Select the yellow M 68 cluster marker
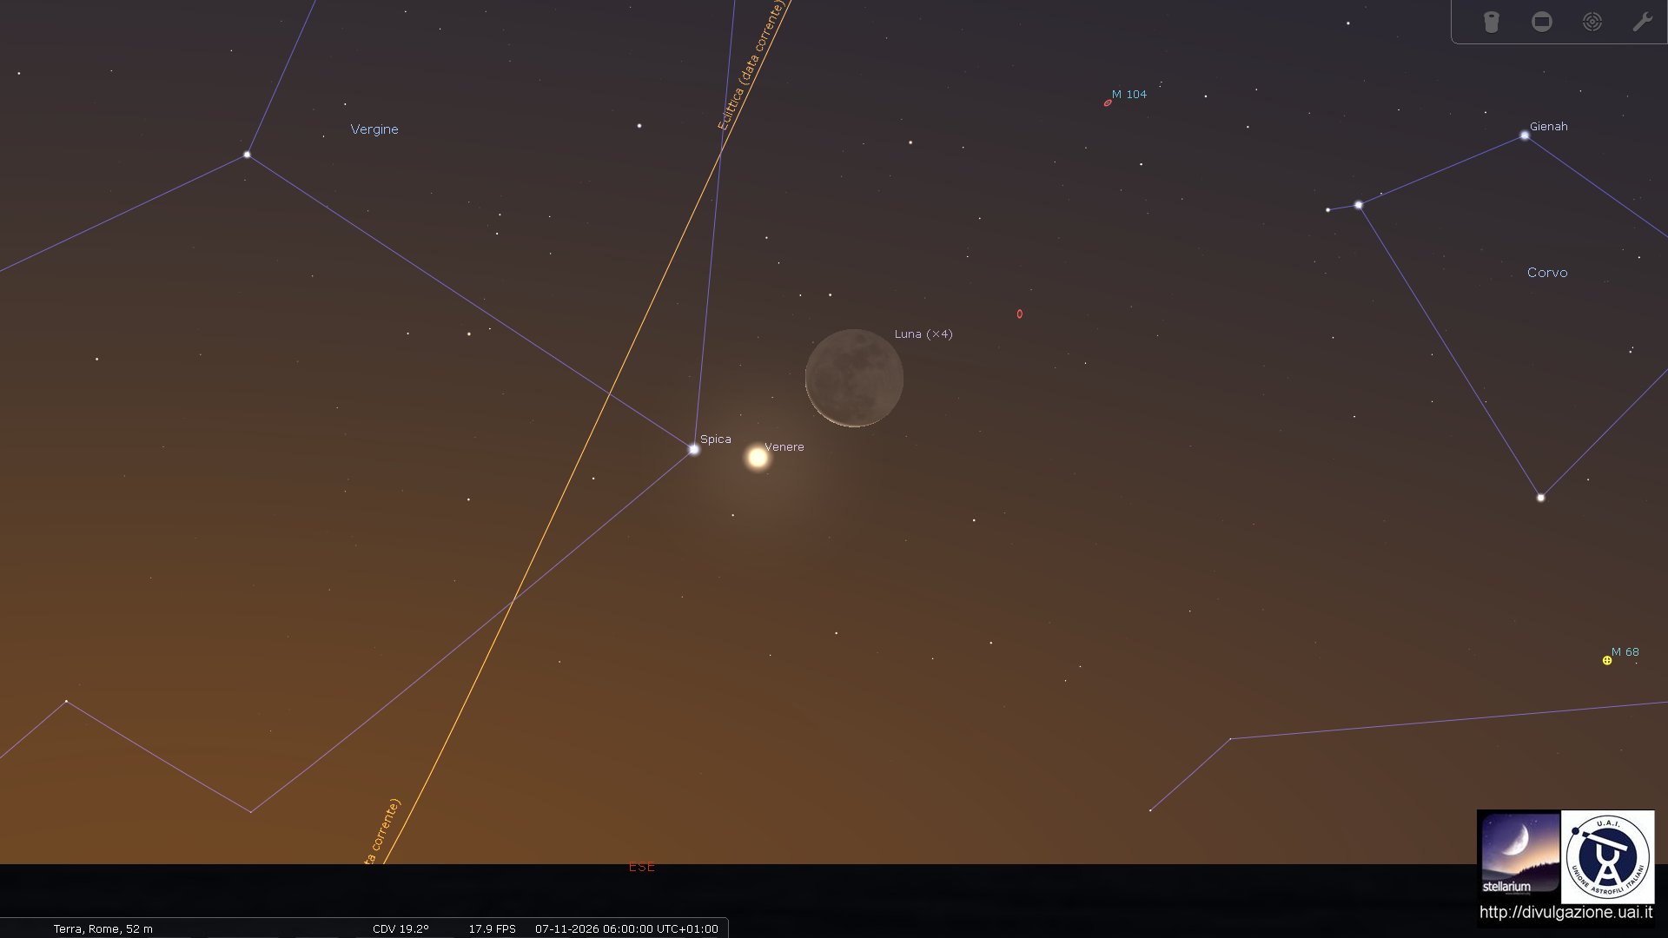 tap(1607, 661)
